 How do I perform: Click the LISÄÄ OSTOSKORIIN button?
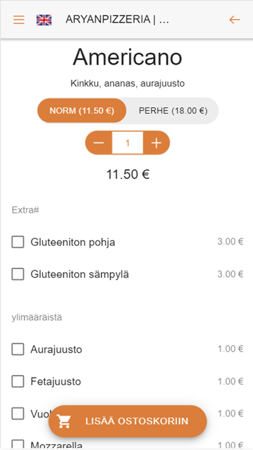coord(128,421)
